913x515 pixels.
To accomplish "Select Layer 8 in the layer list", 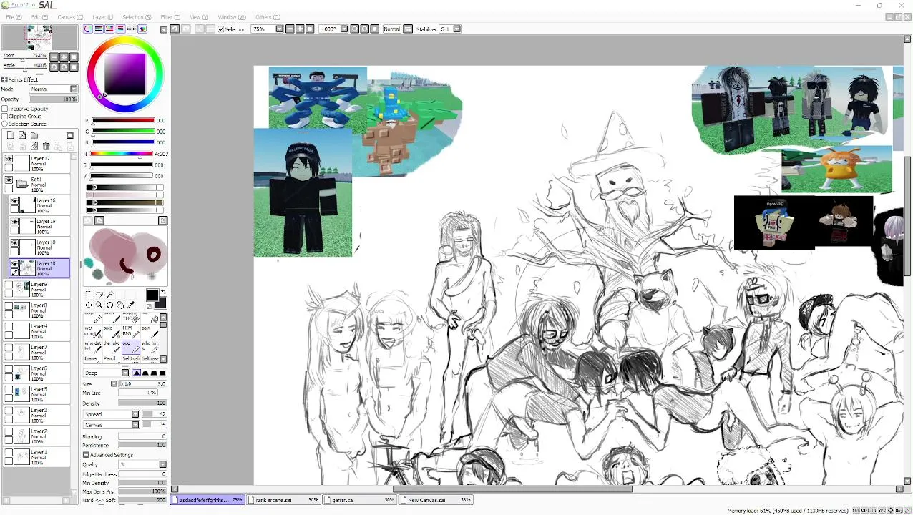I will coord(39,310).
